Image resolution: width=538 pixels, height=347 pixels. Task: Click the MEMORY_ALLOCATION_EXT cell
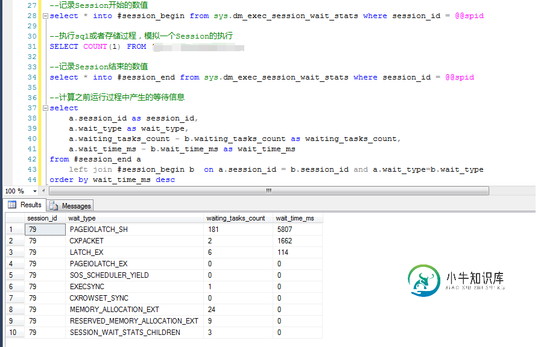point(134,310)
